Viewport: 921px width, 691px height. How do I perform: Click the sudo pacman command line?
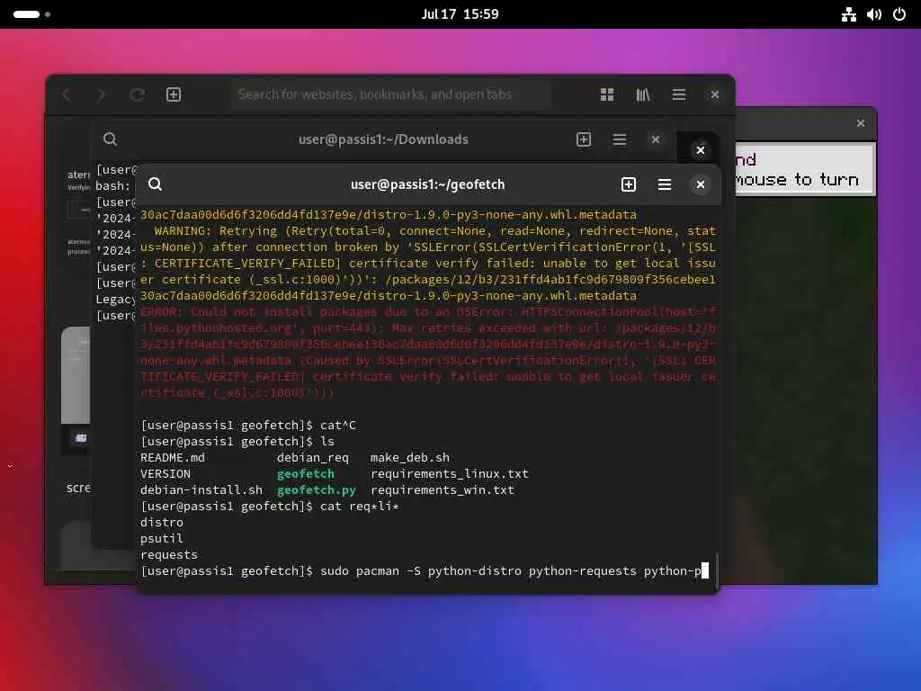(425, 571)
